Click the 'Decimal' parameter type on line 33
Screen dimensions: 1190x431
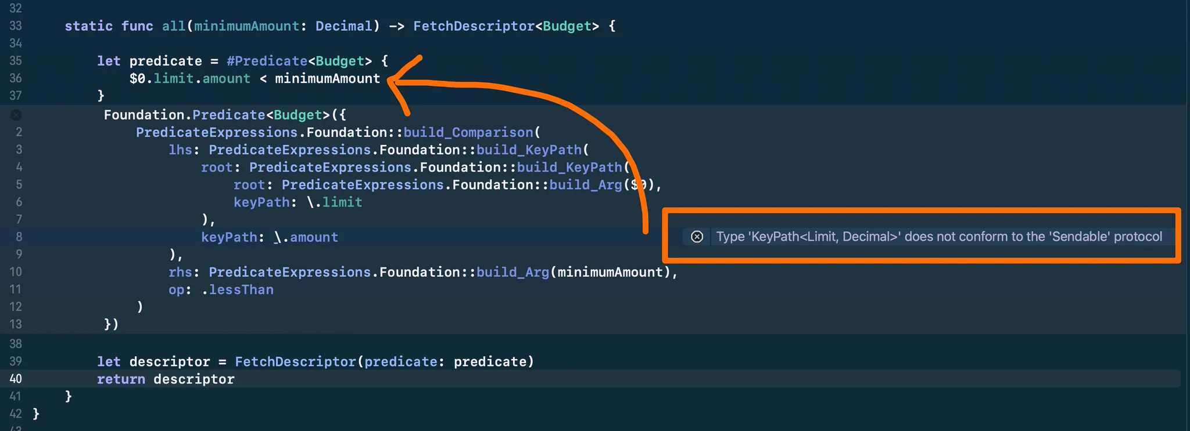[344, 26]
